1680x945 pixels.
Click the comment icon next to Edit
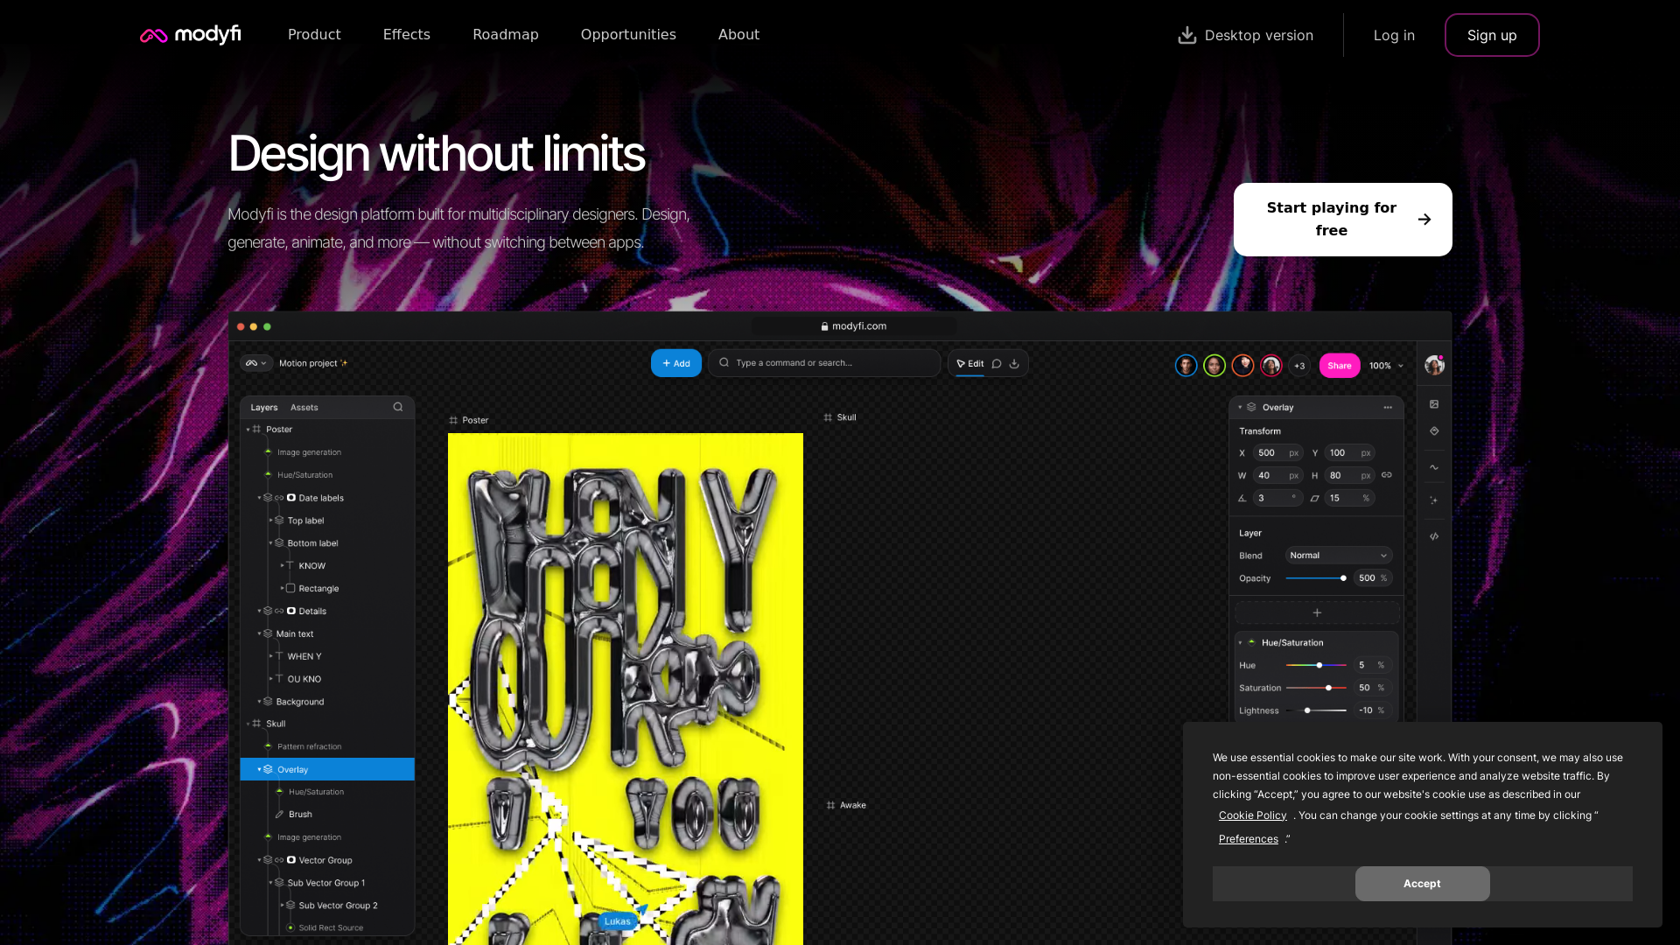click(x=997, y=364)
